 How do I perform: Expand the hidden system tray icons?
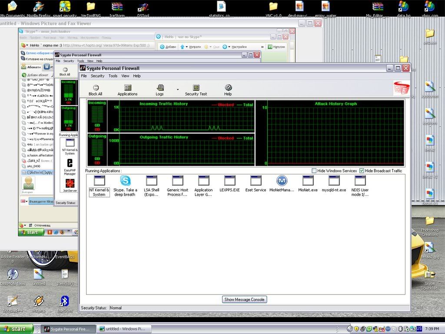point(350,329)
